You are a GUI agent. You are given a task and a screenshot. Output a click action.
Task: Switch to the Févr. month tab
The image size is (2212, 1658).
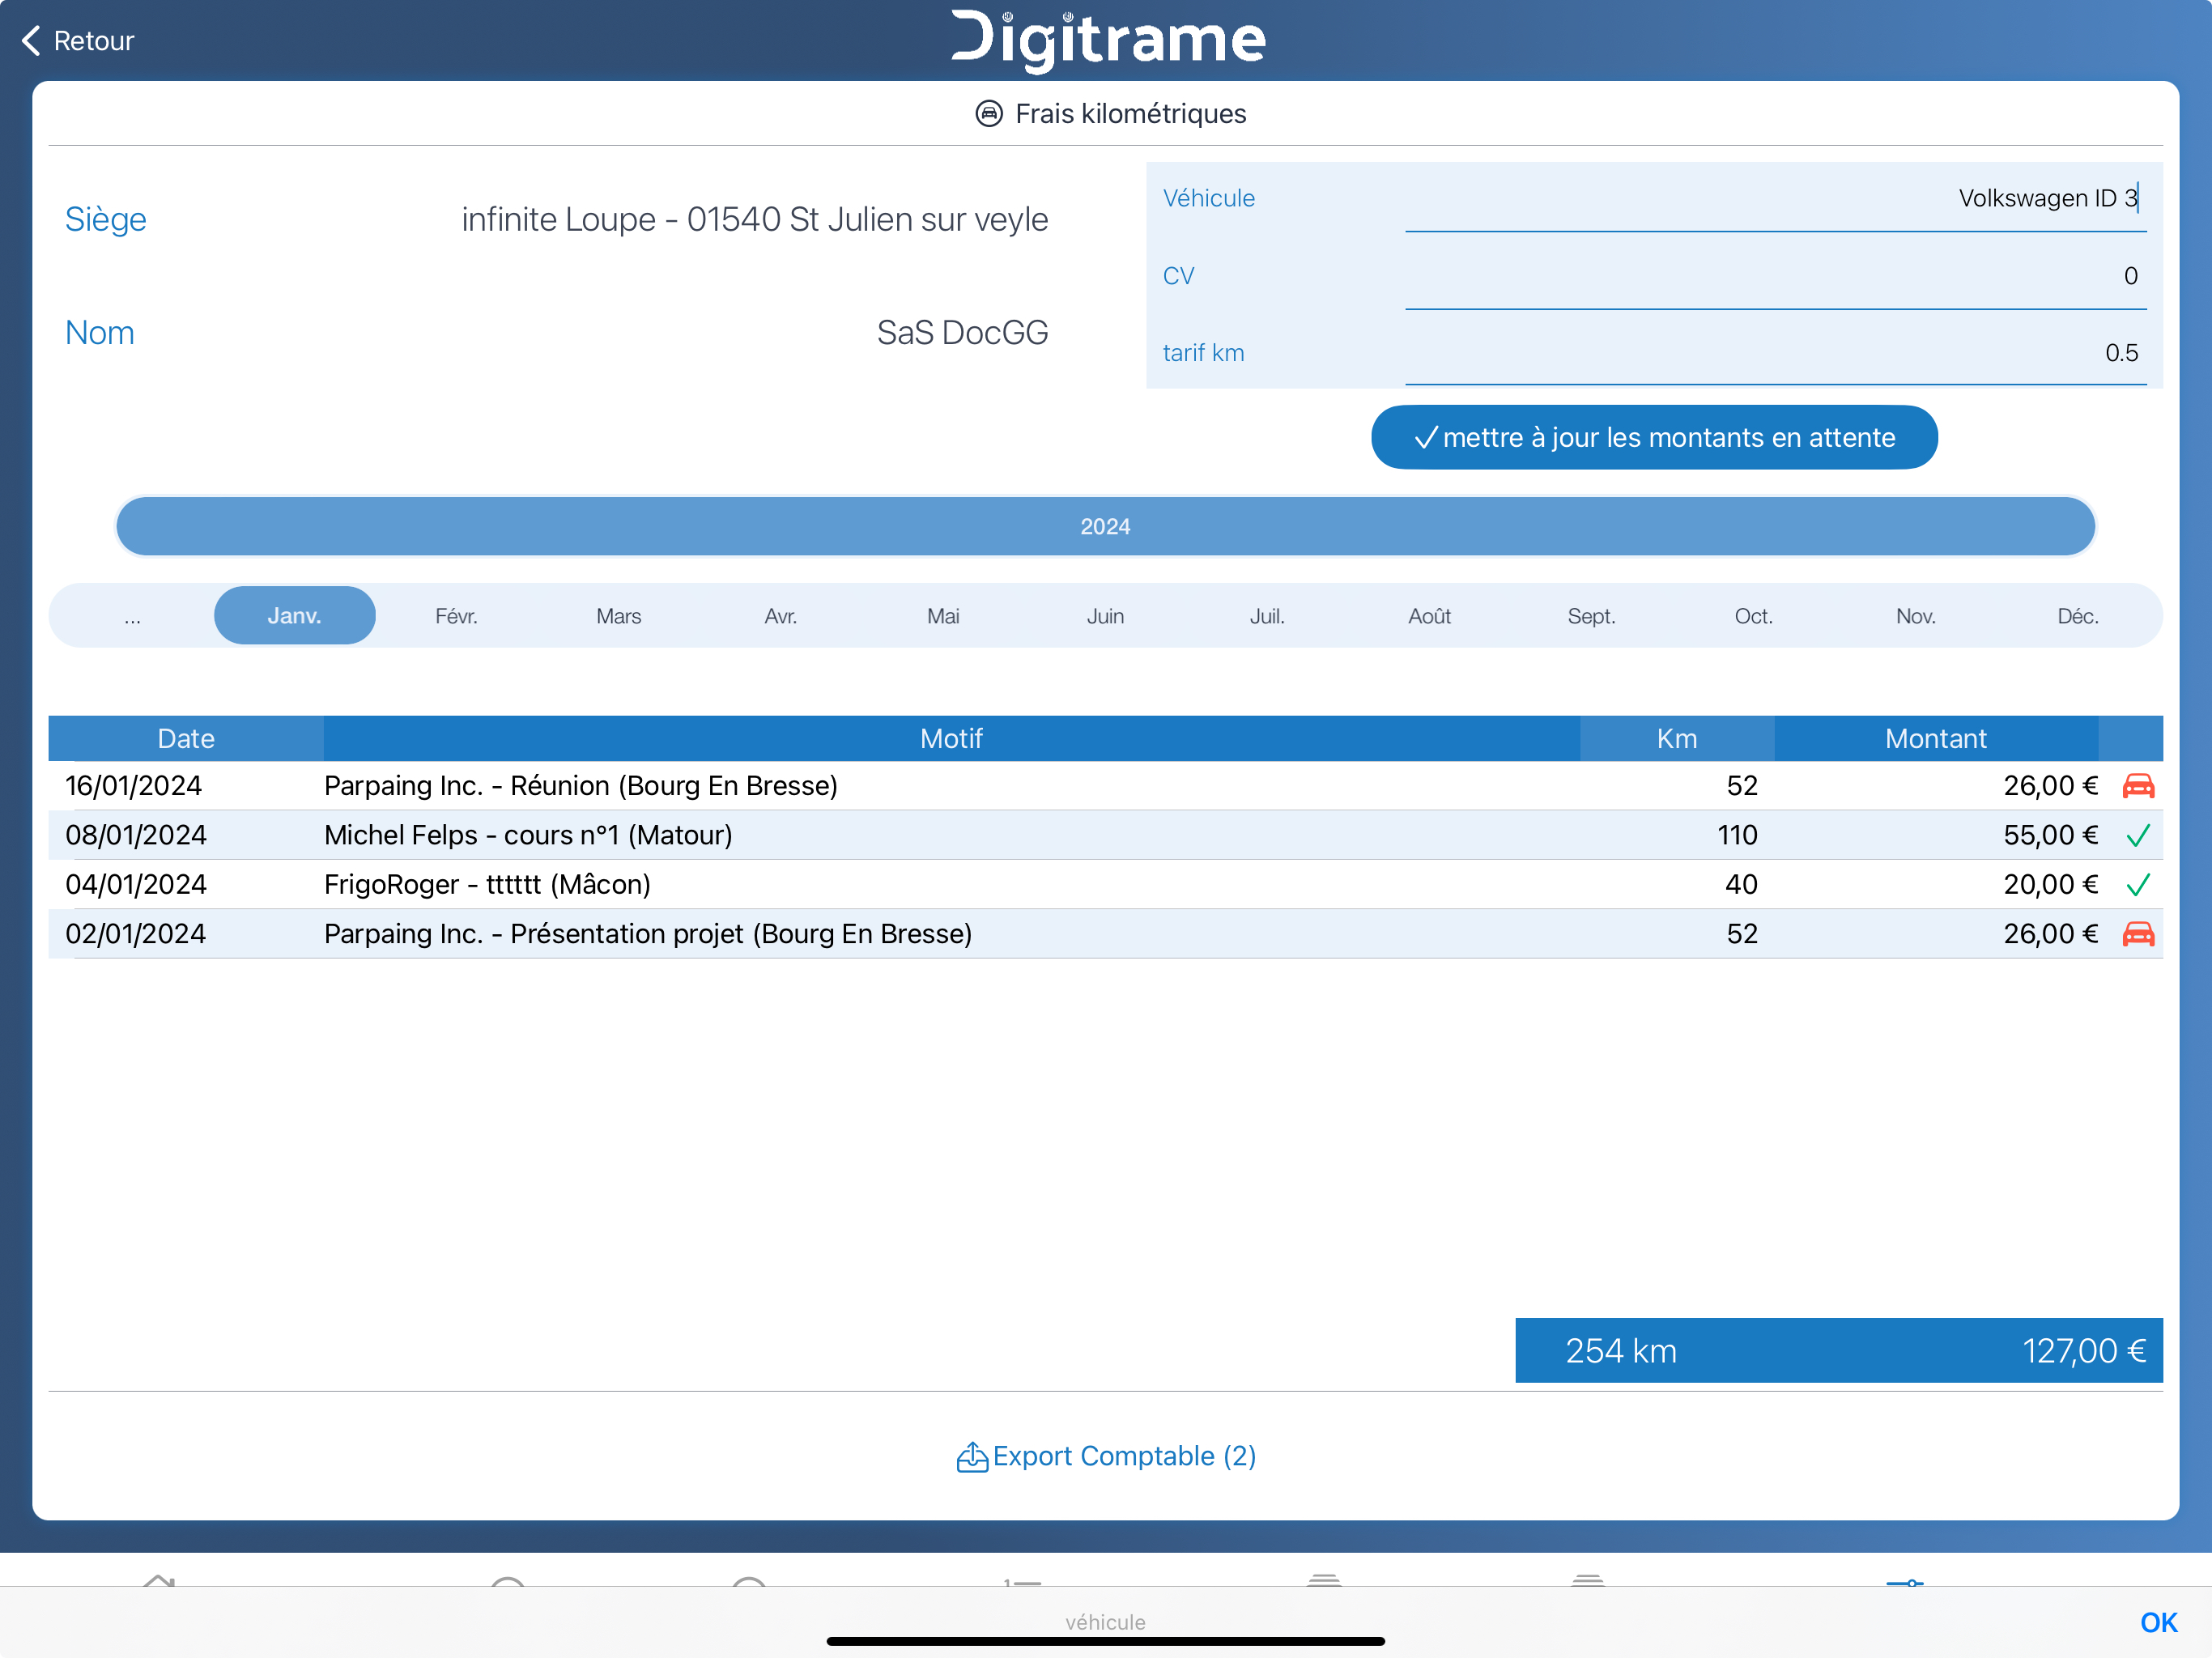tap(456, 616)
